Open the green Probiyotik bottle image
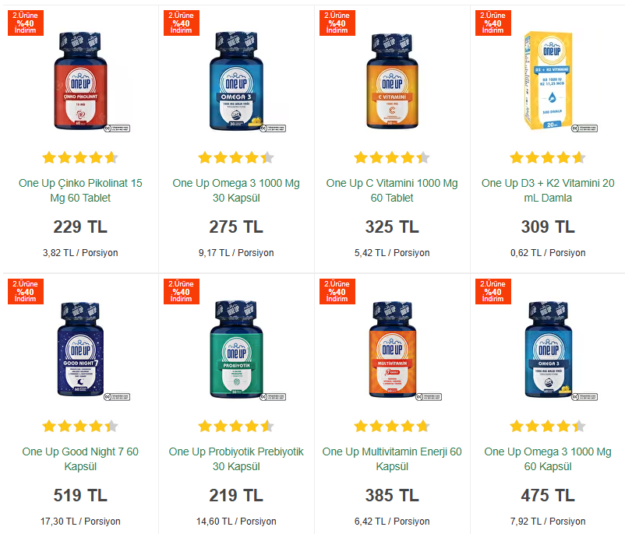The image size is (625, 534). [x=236, y=350]
